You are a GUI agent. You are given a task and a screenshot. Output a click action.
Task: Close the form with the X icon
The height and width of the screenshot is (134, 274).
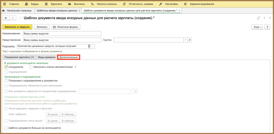click(270, 18)
